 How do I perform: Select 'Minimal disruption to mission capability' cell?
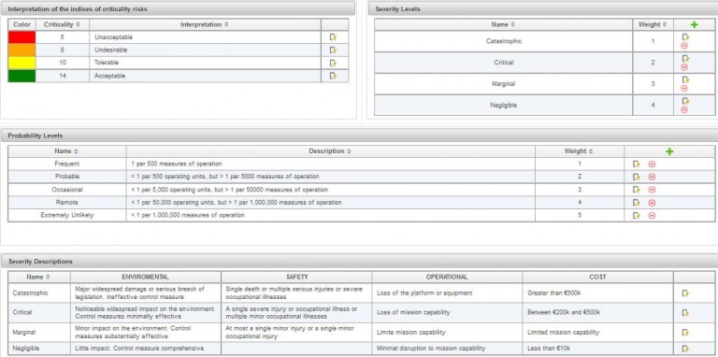pyautogui.click(x=447, y=349)
